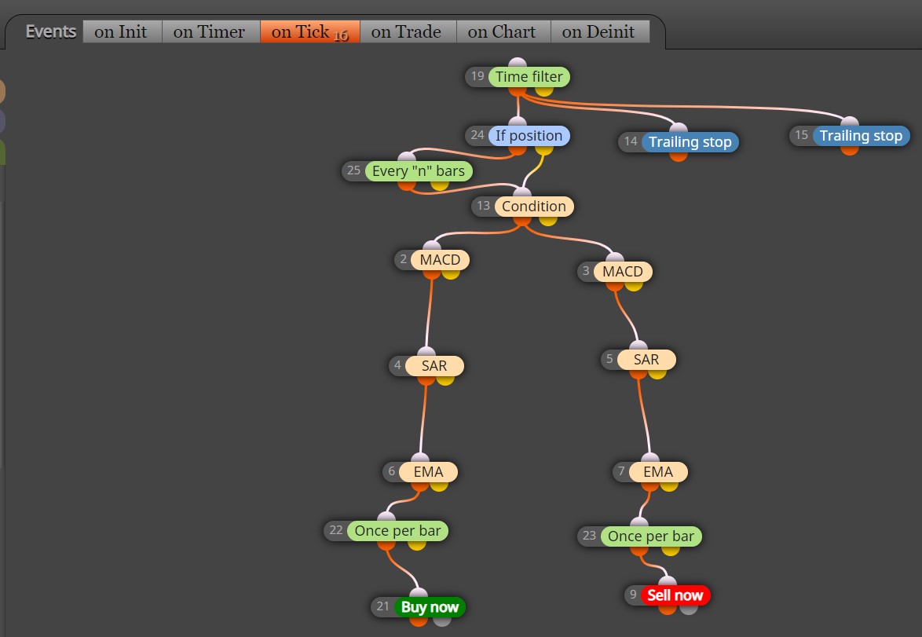Click the orange output connector of Condition block
Image resolution: width=922 pixels, height=637 pixels.
coord(522,221)
